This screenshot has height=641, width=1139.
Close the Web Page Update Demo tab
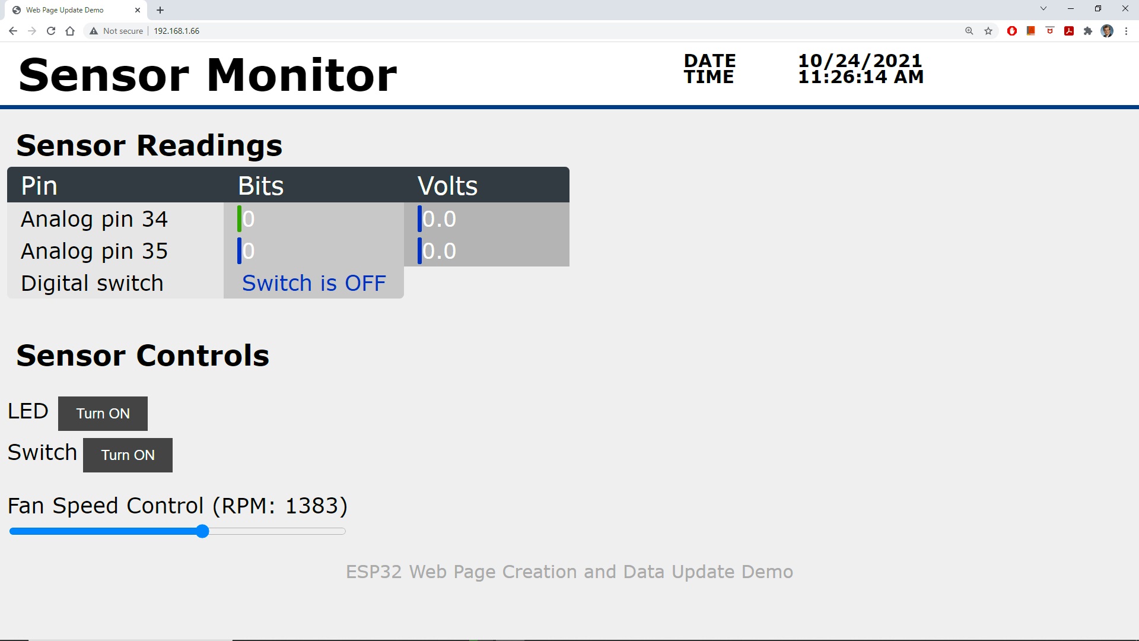[138, 10]
